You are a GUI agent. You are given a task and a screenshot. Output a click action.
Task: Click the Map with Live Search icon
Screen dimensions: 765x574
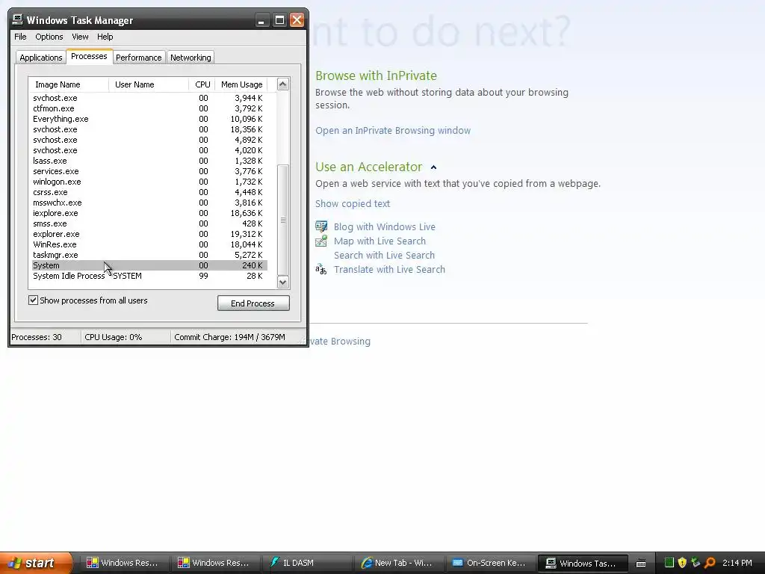[x=321, y=241]
